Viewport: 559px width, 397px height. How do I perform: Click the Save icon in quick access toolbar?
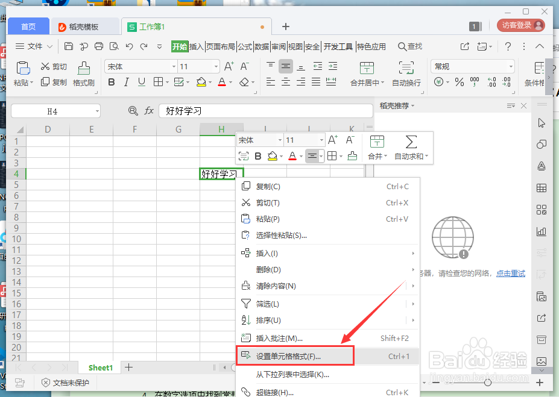coord(69,46)
